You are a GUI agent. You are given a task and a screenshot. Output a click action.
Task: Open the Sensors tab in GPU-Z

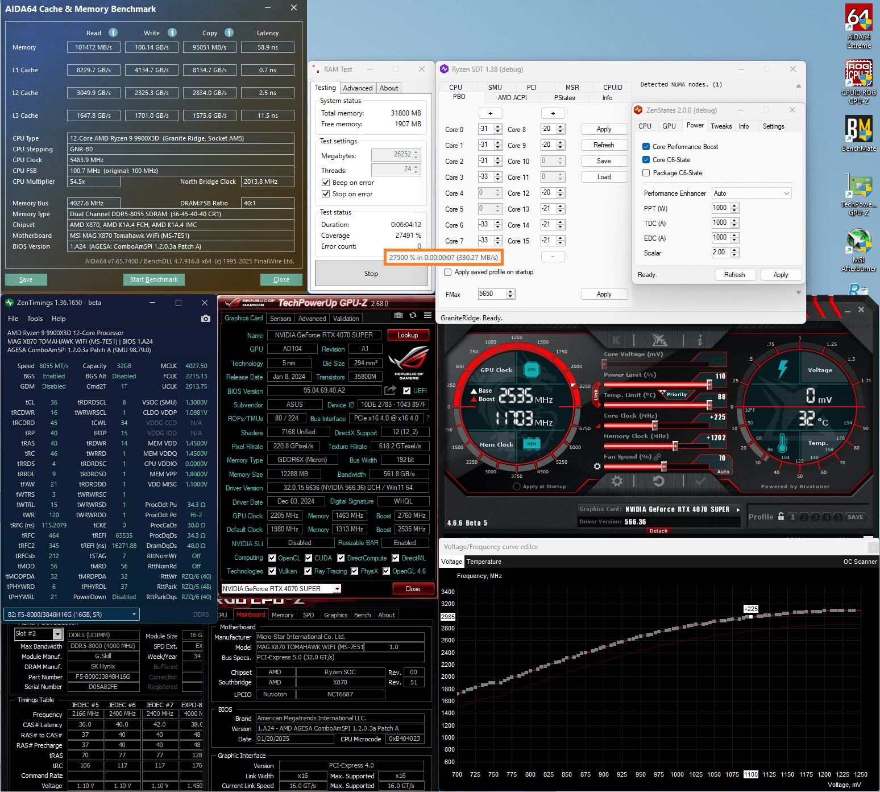point(280,319)
